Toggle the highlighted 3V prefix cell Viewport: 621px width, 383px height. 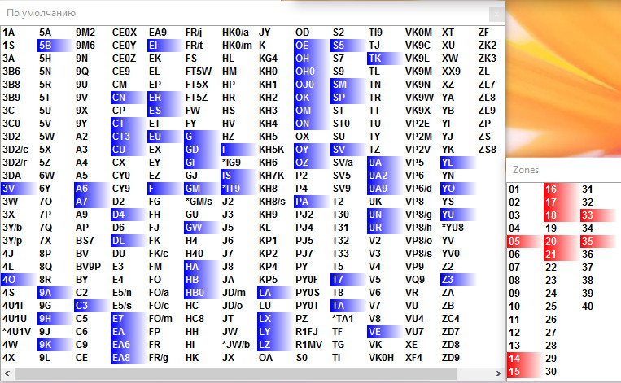[9, 188]
